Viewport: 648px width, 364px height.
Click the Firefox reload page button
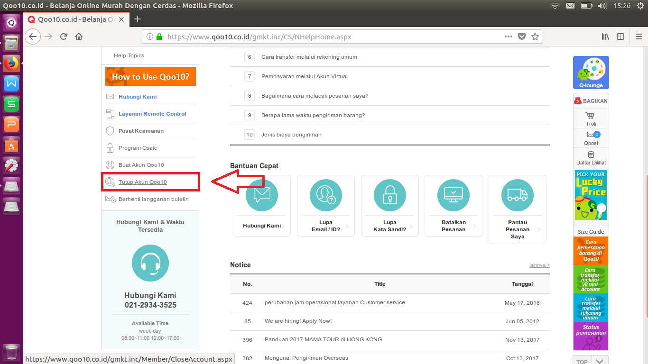click(x=64, y=36)
